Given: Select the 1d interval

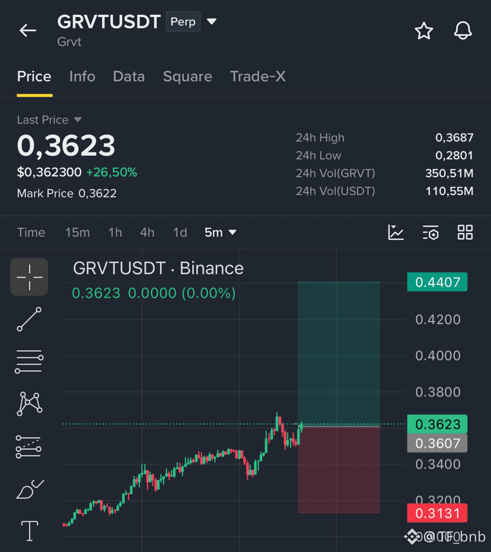Looking at the screenshot, I should point(180,232).
